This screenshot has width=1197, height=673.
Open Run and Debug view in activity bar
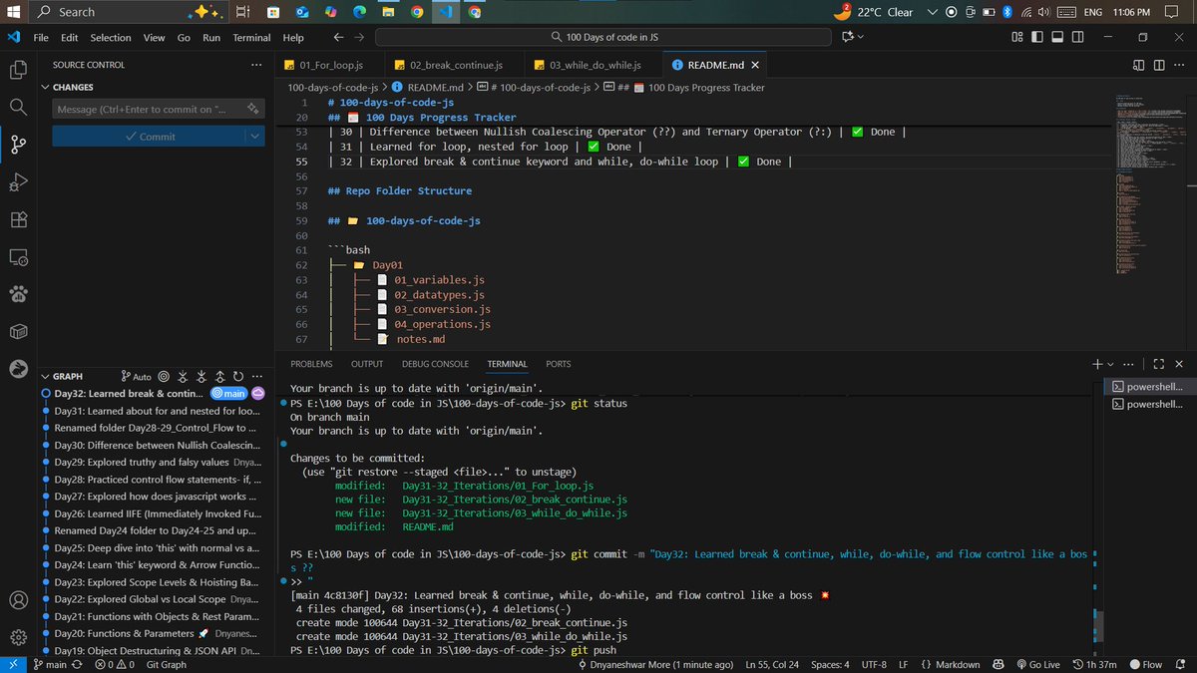(18, 181)
